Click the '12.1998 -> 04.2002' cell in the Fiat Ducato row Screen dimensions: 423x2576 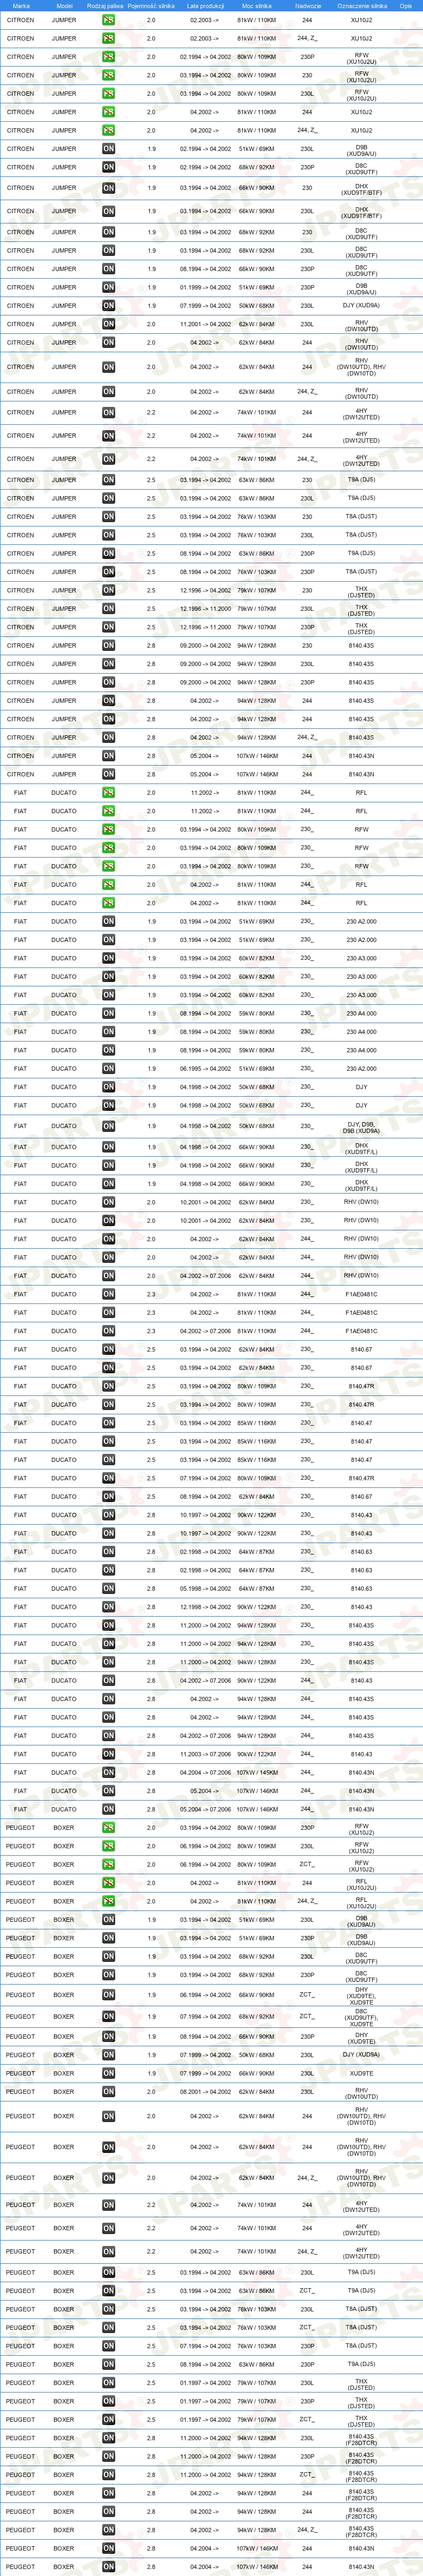coord(205,1607)
